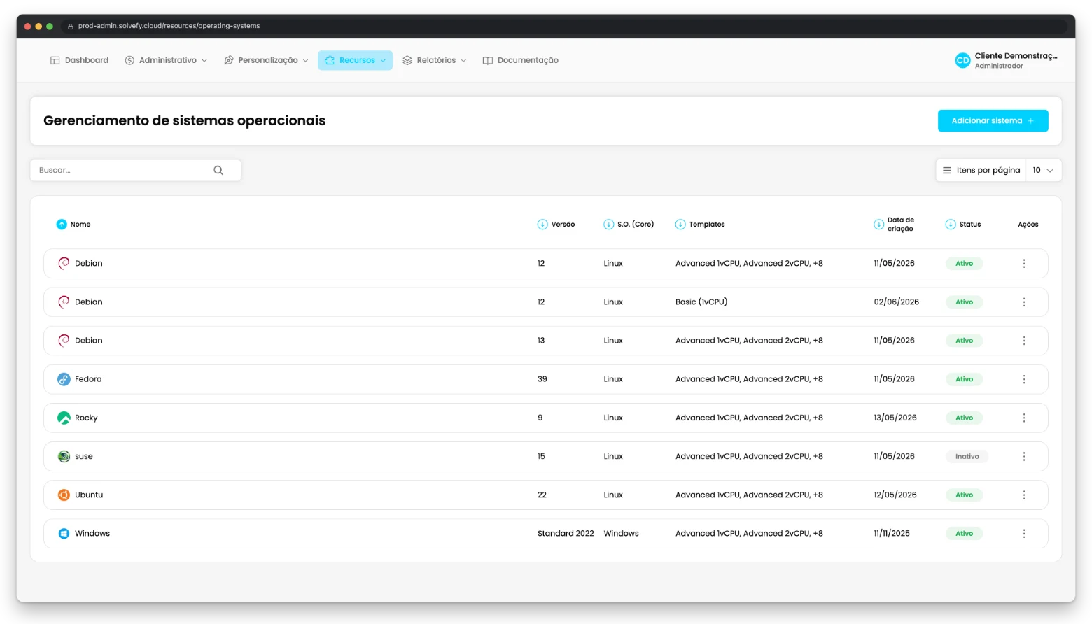Sort by Templates column arrow icon
The width and height of the screenshot is (1092, 624).
(x=680, y=225)
